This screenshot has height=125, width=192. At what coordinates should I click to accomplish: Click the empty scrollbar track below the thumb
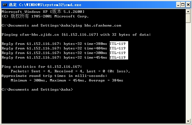coord(188,72)
